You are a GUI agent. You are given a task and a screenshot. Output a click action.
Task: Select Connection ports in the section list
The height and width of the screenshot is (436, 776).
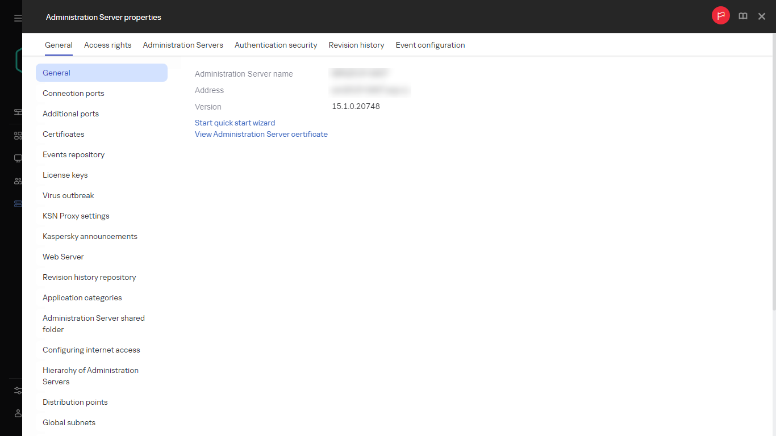73,93
